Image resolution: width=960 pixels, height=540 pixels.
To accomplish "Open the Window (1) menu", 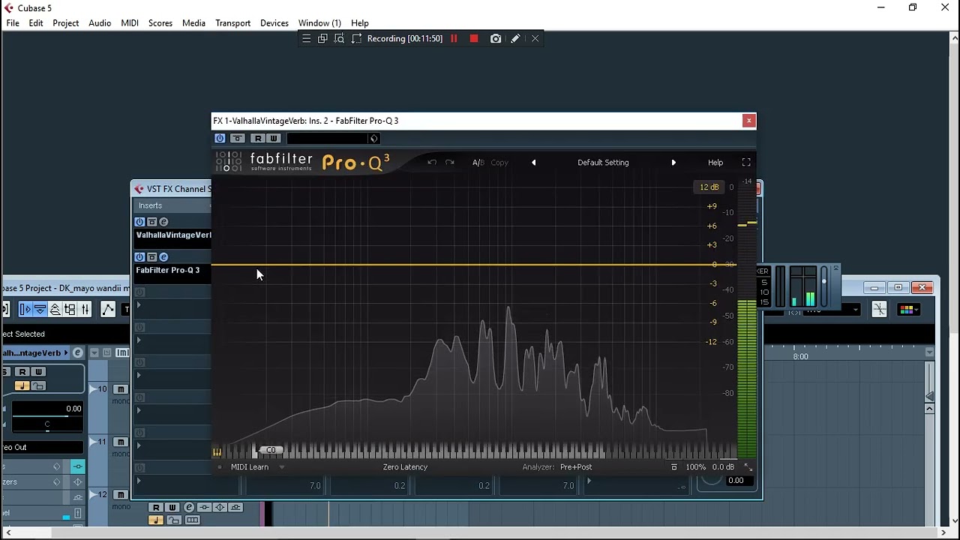I will 319,23.
